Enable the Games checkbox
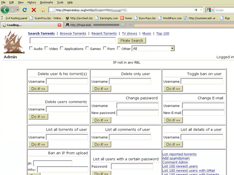234x175 pixels. click(87, 48)
